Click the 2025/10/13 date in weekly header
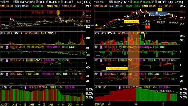This screenshot has width=188, height=106. (x=28, y=2)
